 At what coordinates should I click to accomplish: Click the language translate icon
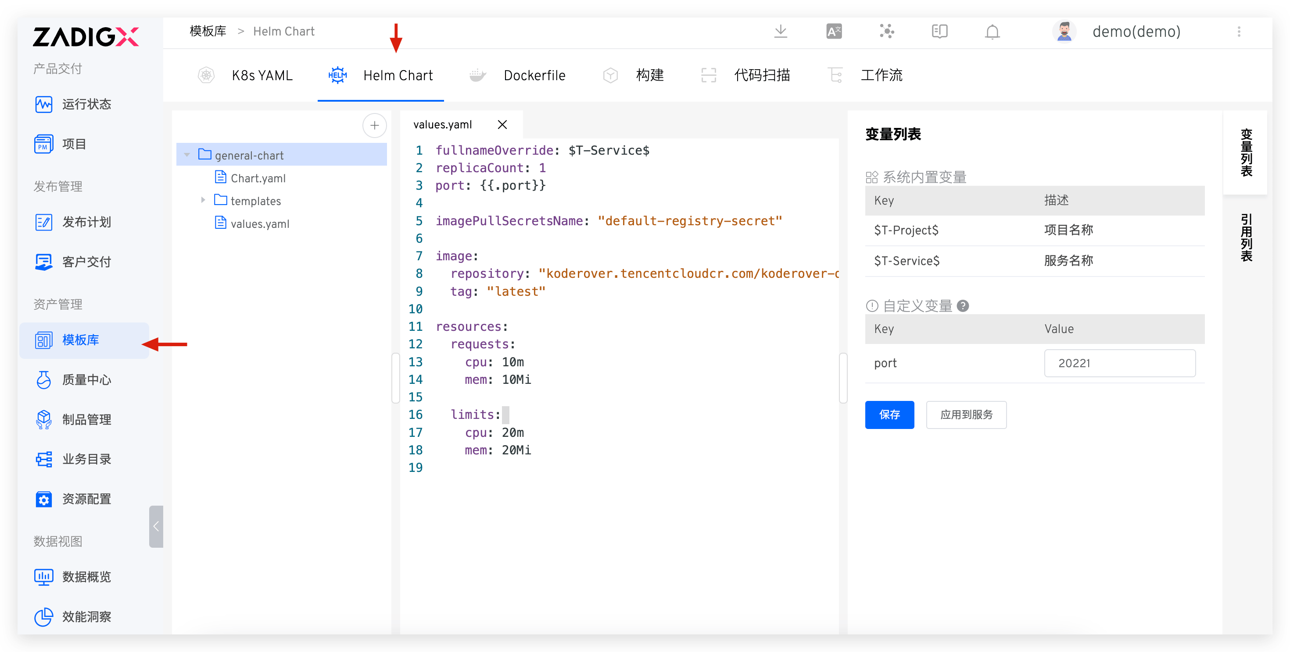834,32
